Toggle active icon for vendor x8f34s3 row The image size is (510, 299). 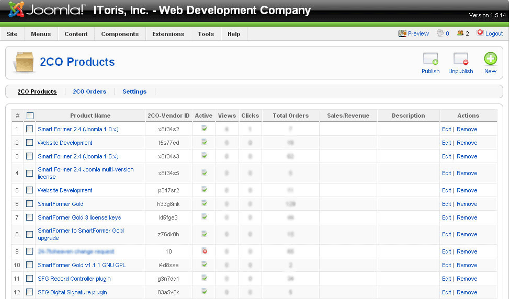pos(204,155)
